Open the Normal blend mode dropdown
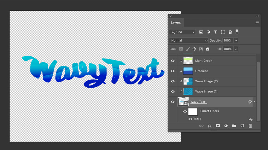The width and height of the screenshot is (268, 150). point(189,41)
